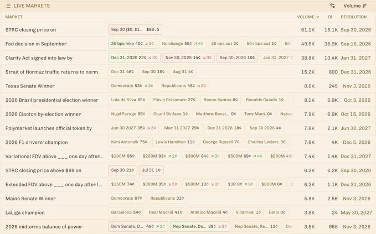Open the Extended FDV above market
Viewport: 376px width, 234px height.
click(x=54, y=185)
